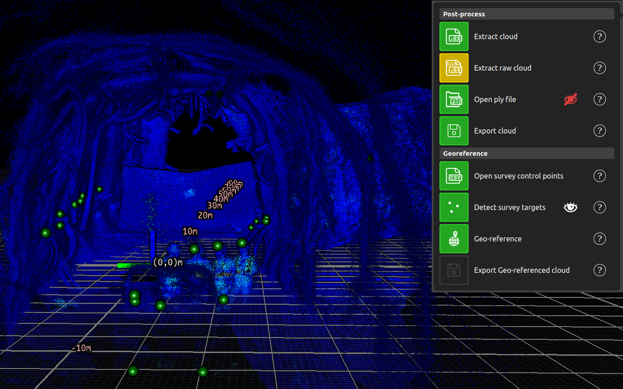Image resolution: width=623 pixels, height=389 pixels.
Task: Click the Open survey control points CSV icon
Action: (454, 175)
